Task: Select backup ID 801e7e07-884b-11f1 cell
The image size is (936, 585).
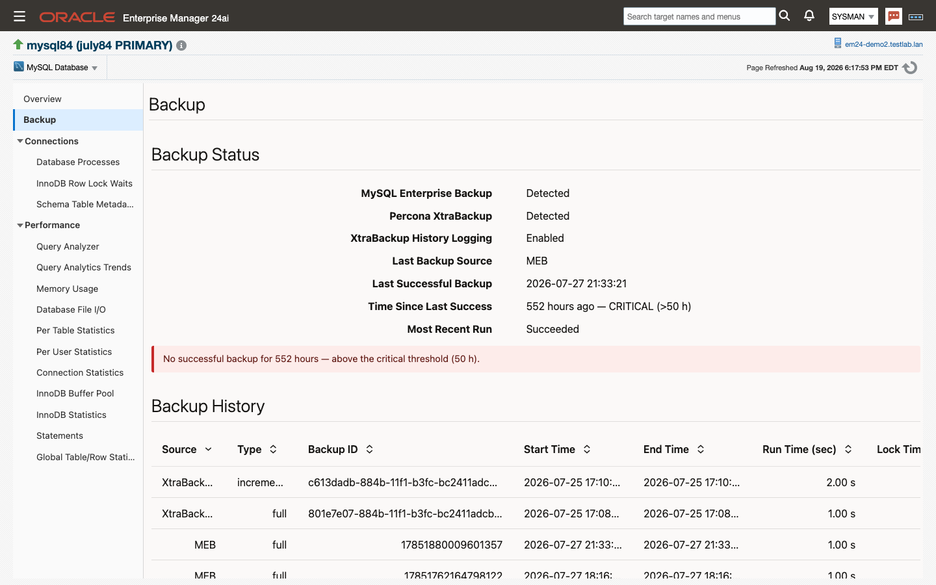Action: click(405, 513)
